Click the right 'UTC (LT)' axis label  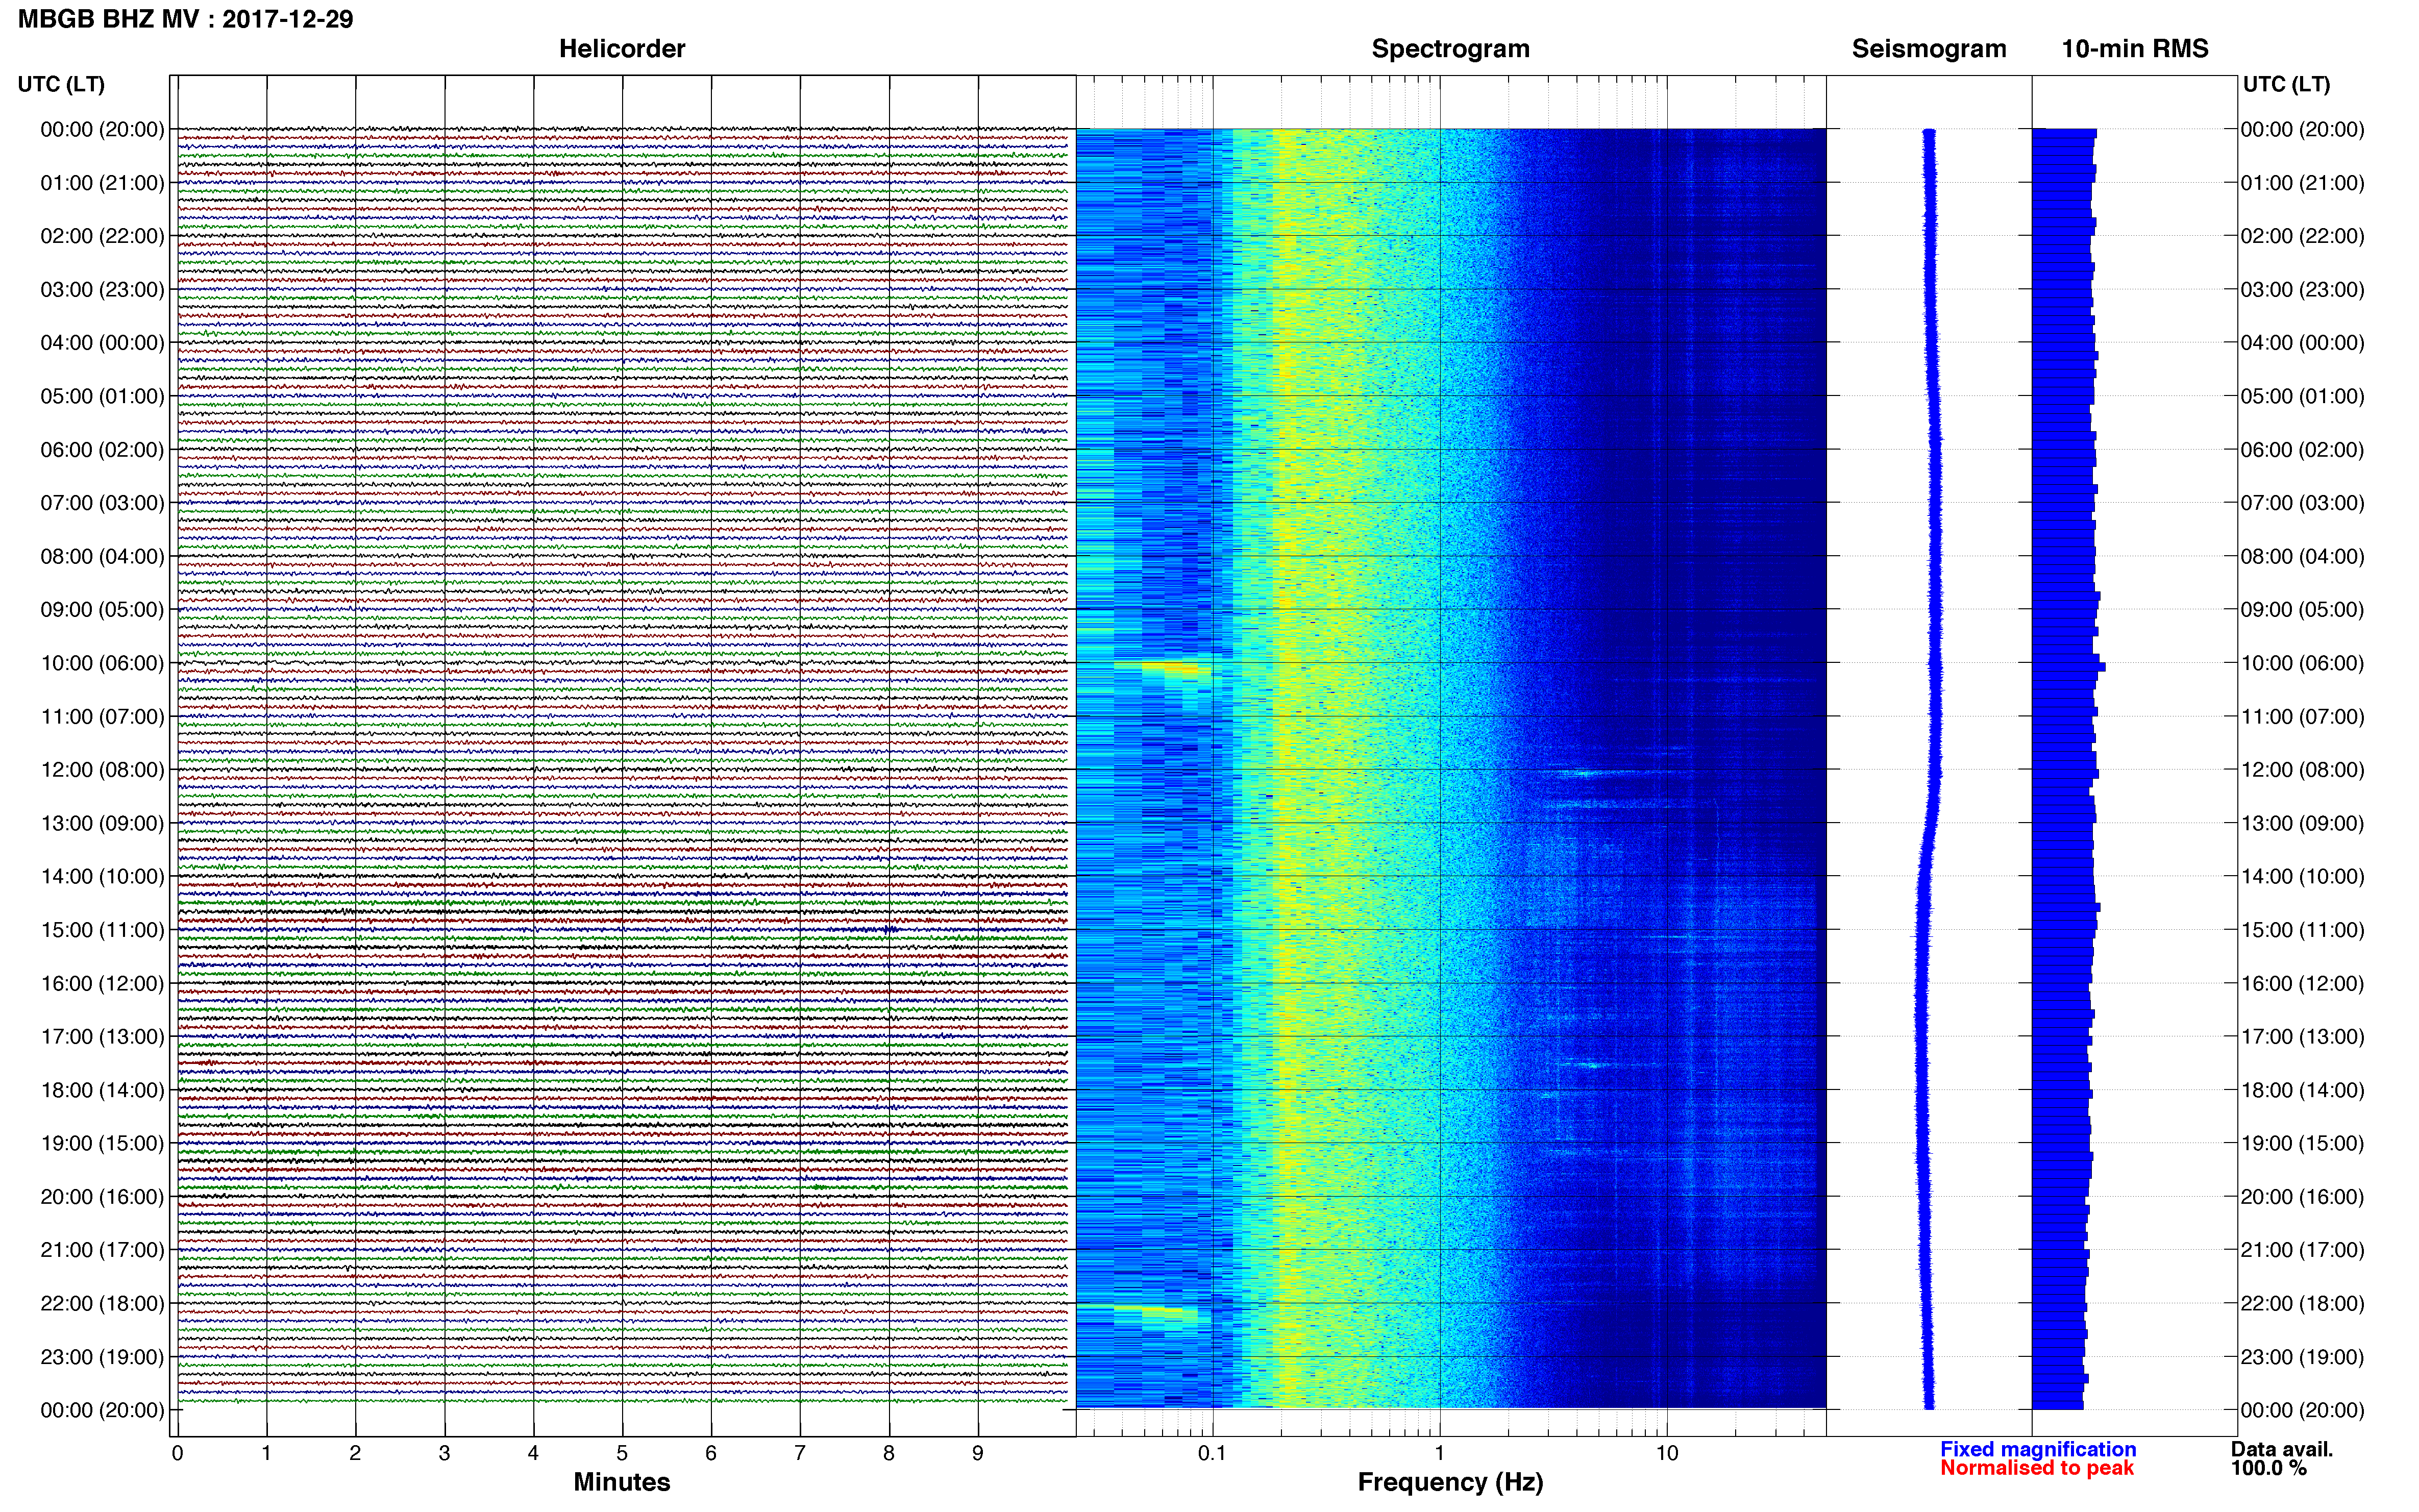[x=2286, y=84]
